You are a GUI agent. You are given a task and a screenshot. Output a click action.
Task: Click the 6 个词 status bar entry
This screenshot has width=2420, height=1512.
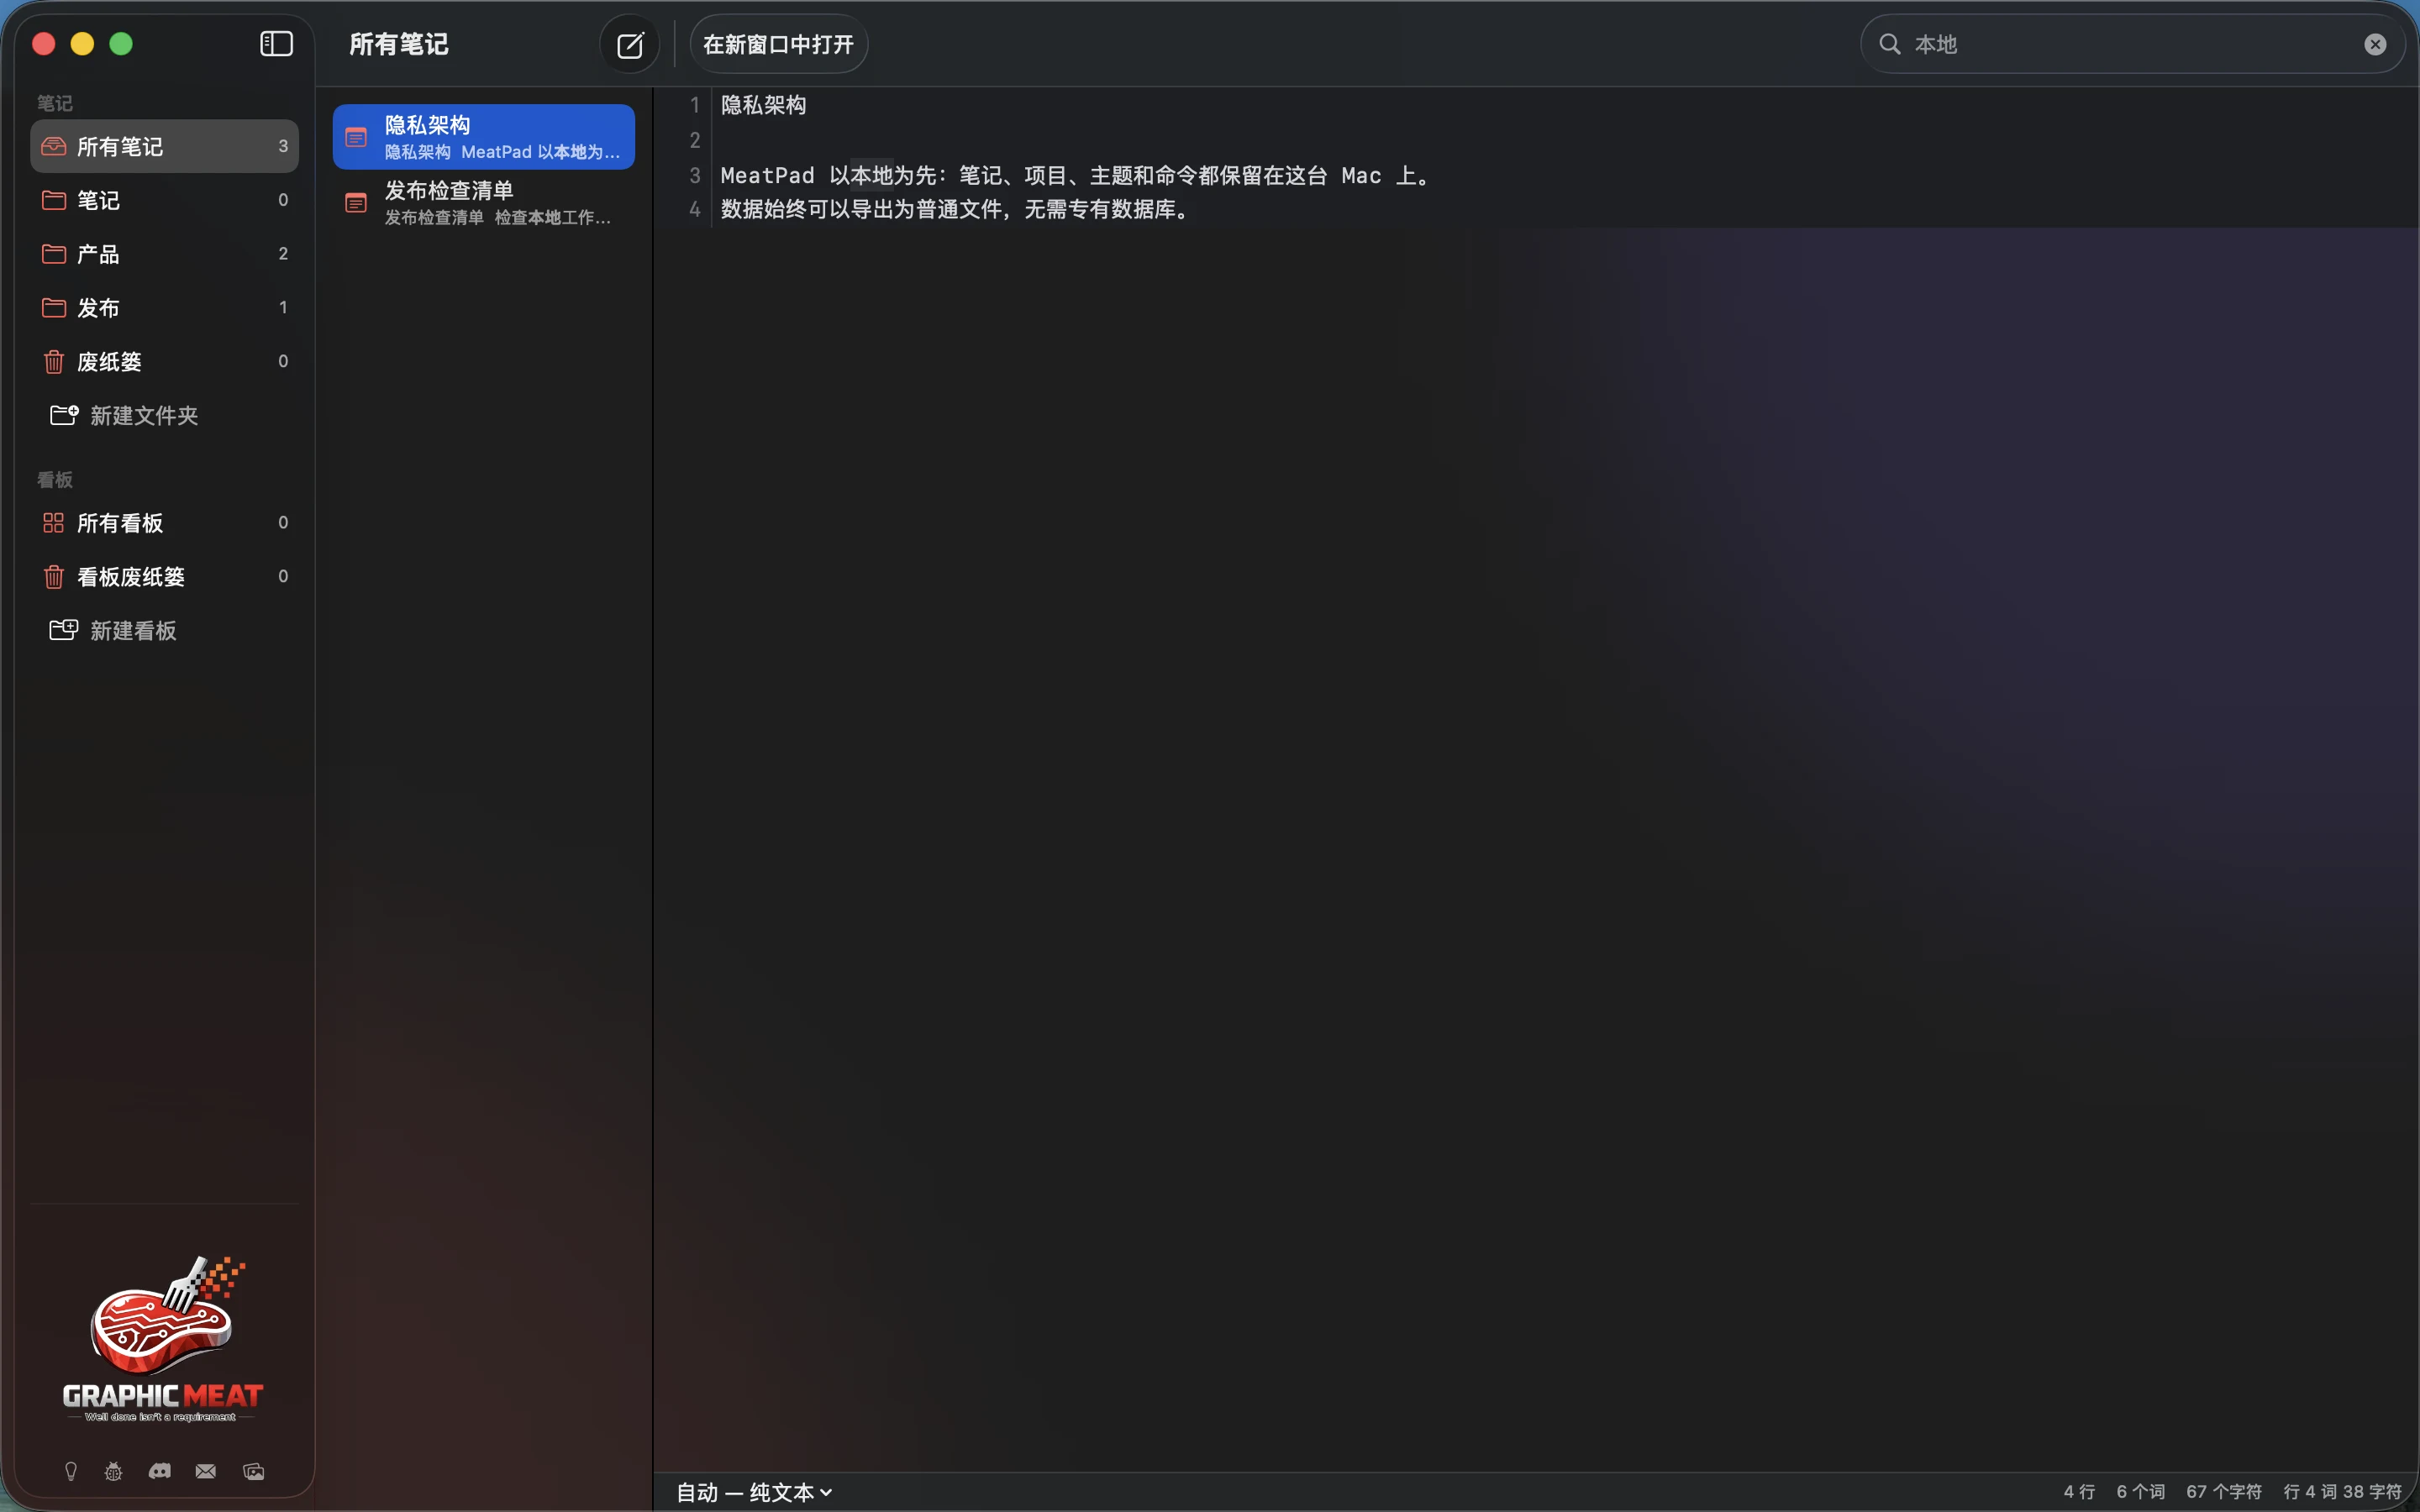point(2140,1492)
